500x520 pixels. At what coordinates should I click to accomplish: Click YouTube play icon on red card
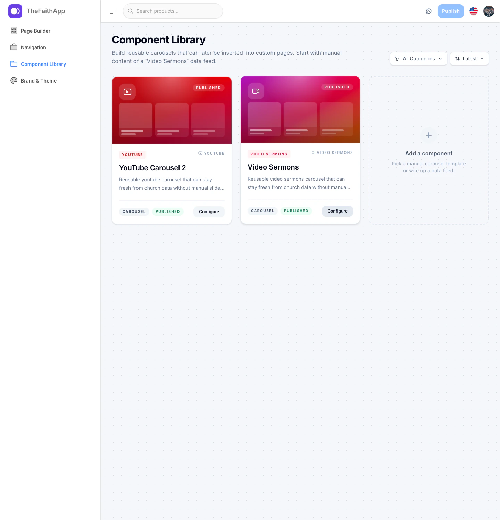[x=127, y=92]
